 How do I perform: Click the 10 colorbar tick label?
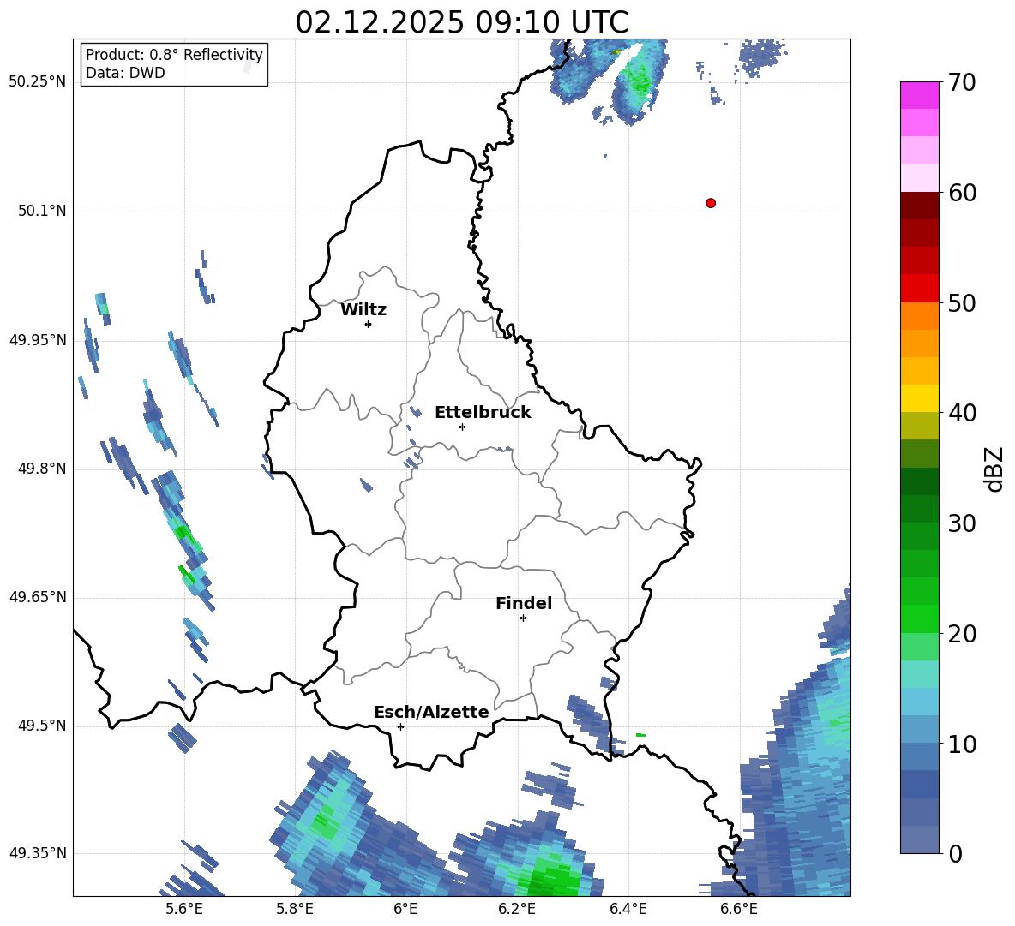click(962, 744)
